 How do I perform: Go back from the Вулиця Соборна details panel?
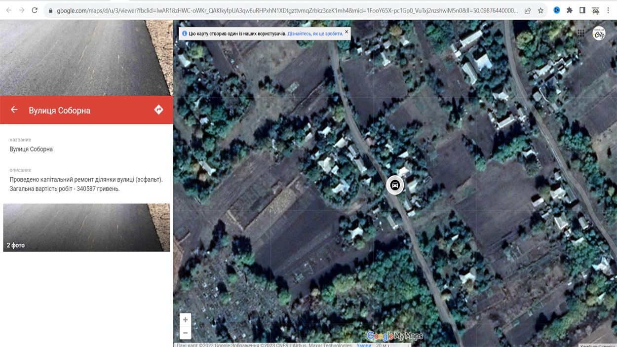coord(14,110)
